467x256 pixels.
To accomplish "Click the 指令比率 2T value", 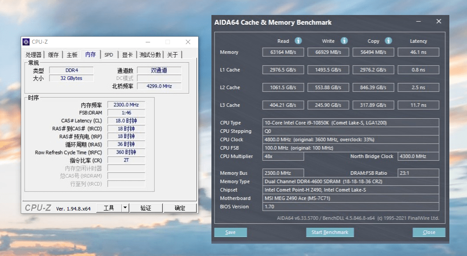I will coord(126,160).
